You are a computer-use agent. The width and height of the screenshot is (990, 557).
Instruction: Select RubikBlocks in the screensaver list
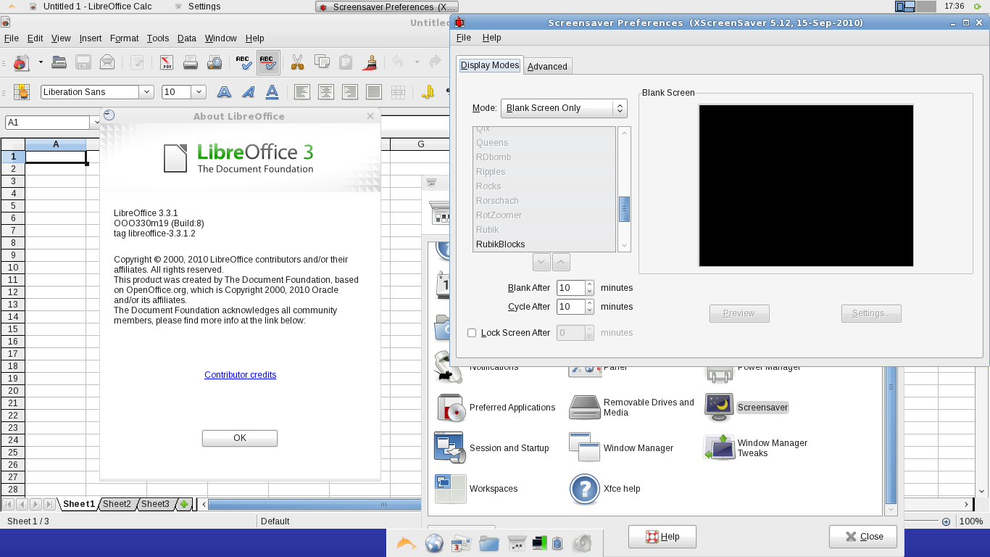[x=544, y=244]
